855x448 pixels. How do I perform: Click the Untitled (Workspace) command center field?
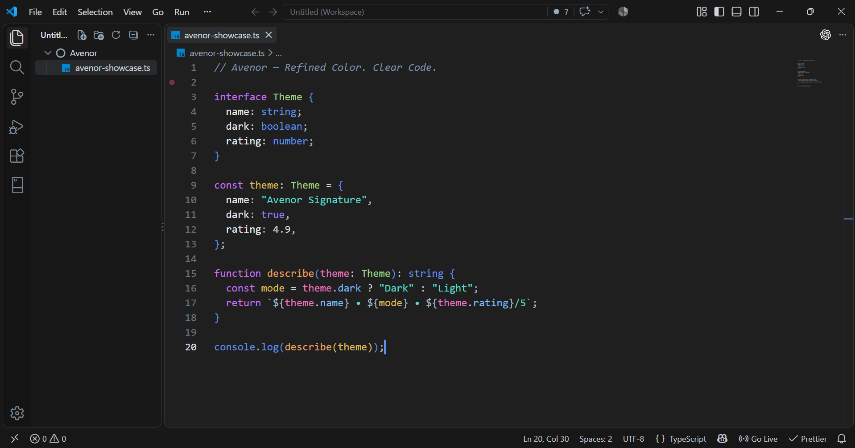415,12
